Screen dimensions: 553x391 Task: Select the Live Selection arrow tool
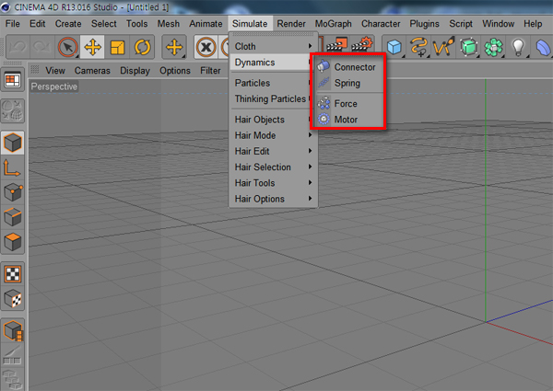[x=67, y=47]
